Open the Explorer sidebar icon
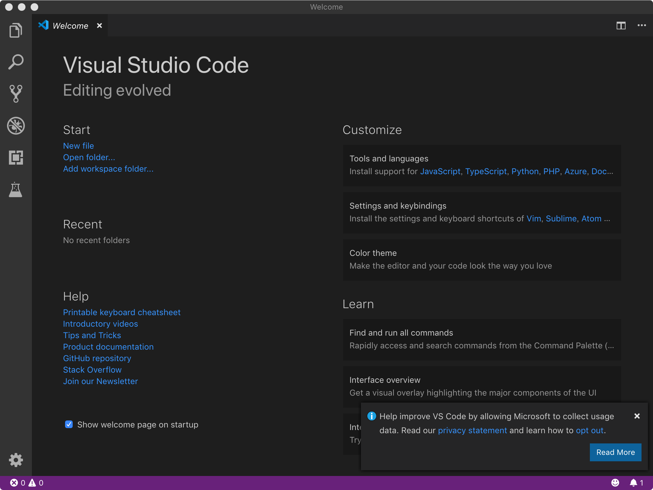The height and width of the screenshot is (490, 653). point(16,30)
